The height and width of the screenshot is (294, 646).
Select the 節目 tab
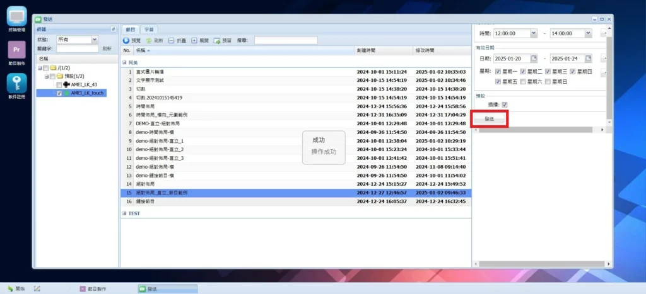pos(131,30)
